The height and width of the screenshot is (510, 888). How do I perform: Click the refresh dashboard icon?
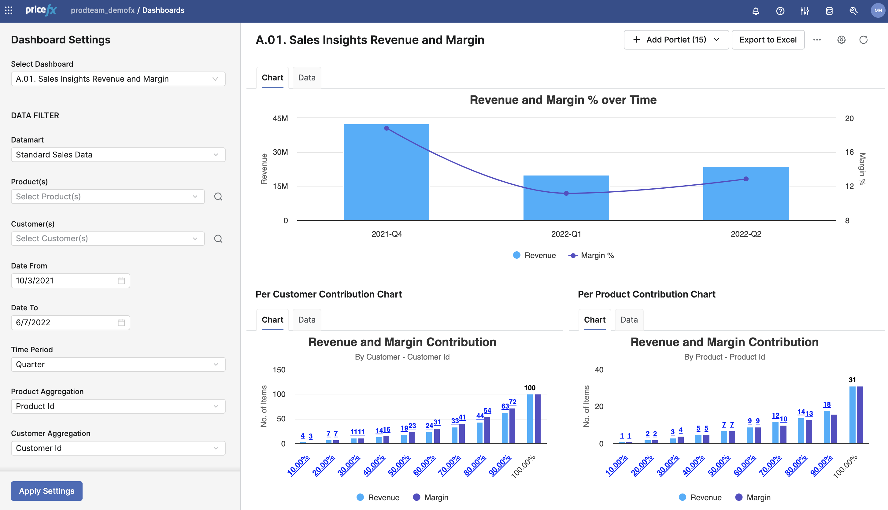[863, 39]
